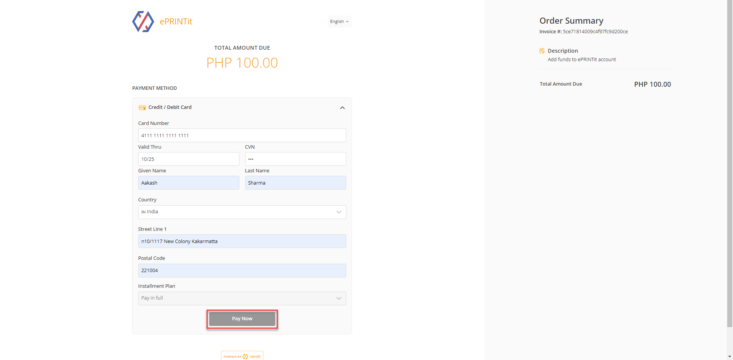
Task: Click the scrollbar down arrow
Action: pos(730,357)
